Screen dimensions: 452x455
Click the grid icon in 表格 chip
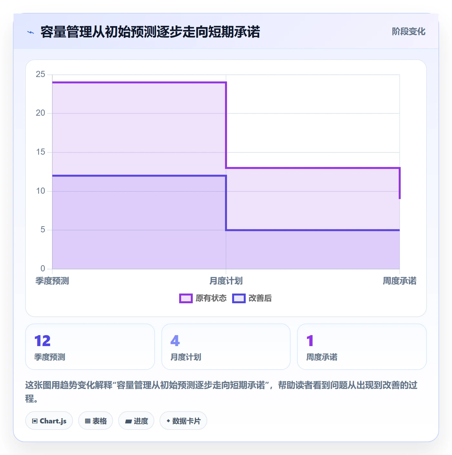coord(87,421)
